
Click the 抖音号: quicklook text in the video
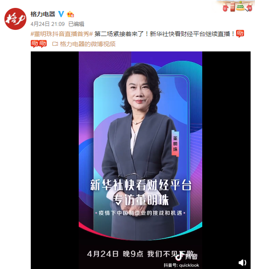point(181,265)
